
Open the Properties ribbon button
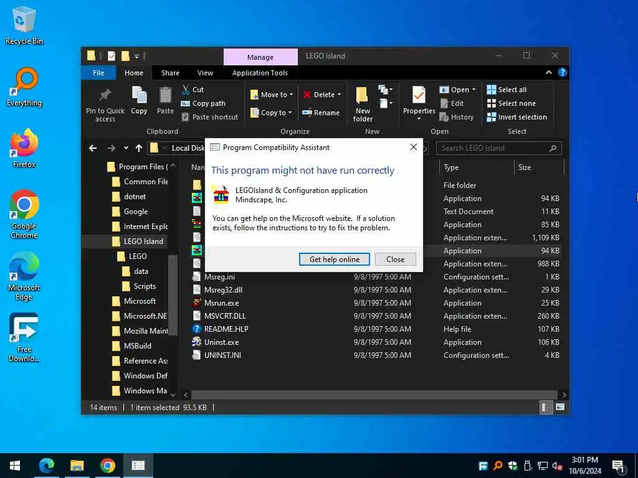pyautogui.click(x=419, y=103)
